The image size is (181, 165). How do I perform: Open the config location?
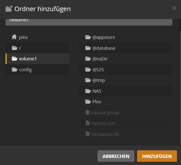pos(25,69)
